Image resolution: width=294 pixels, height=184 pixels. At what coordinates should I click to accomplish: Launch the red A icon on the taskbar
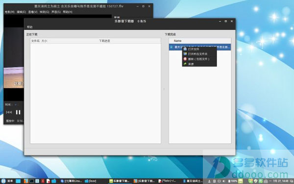click(x=43, y=181)
